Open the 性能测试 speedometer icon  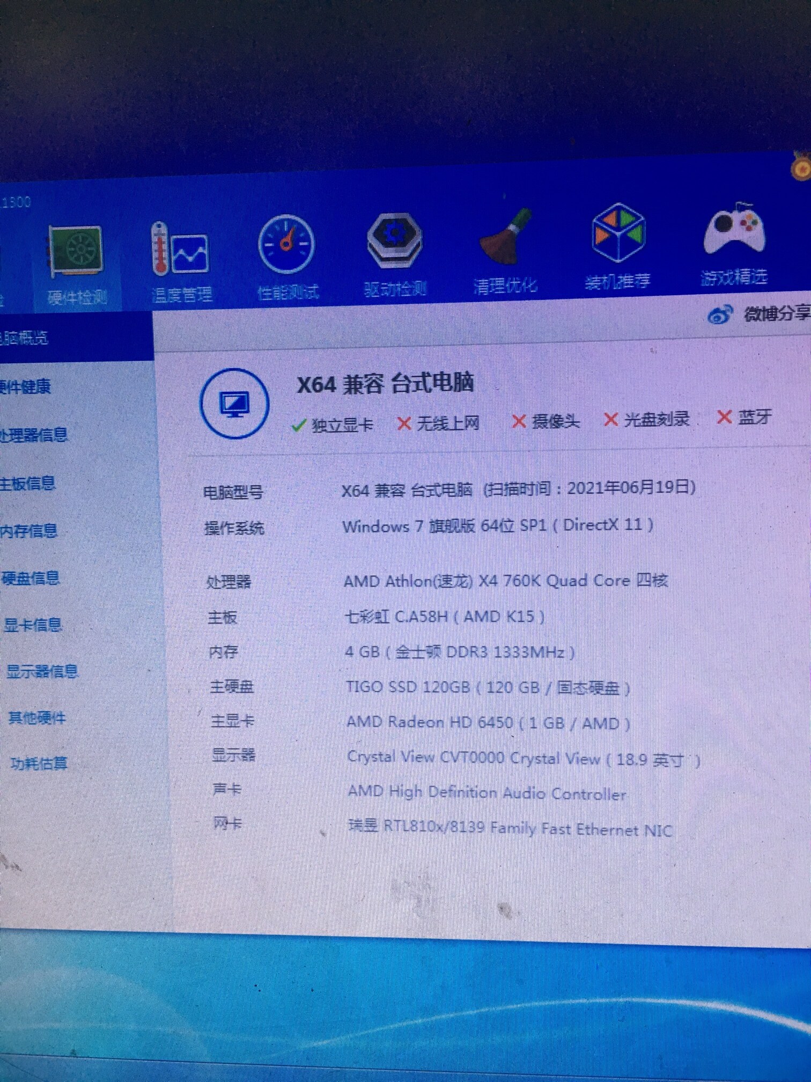(x=286, y=245)
